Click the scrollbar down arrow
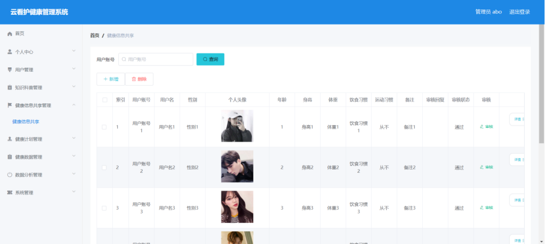The image size is (545, 244). [x=542, y=241]
